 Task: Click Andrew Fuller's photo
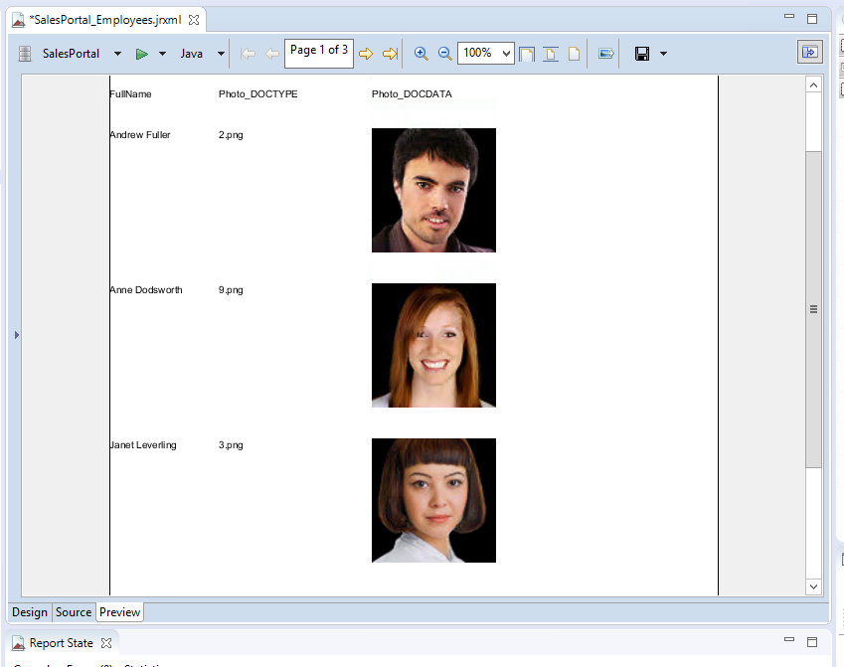coord(433,190)
